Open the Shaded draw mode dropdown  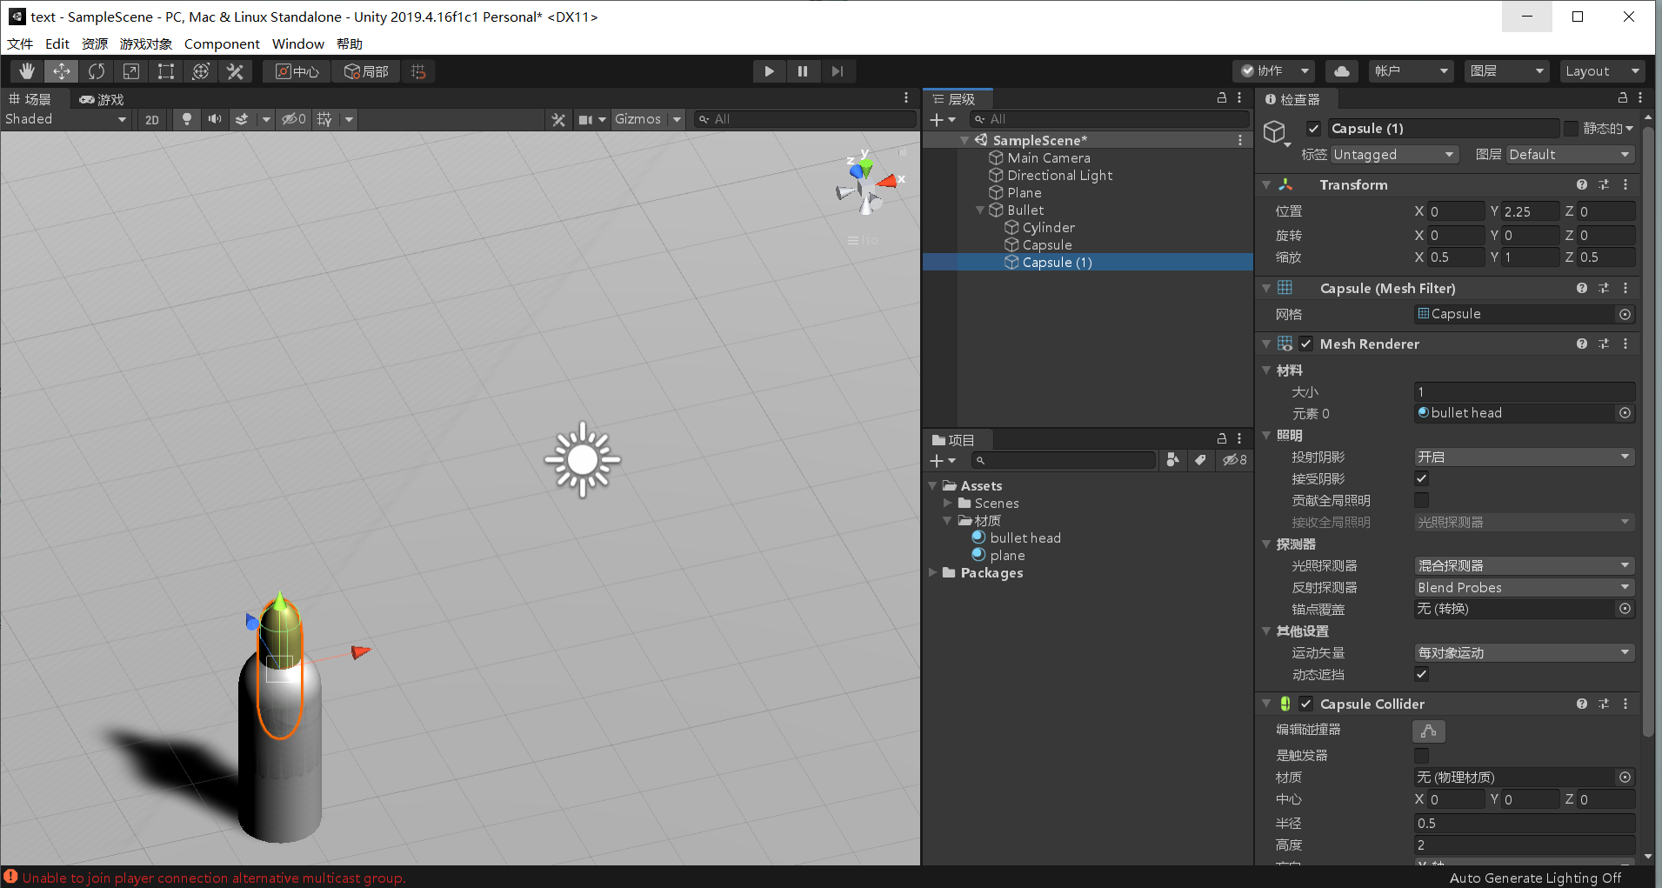pos(66,119)
